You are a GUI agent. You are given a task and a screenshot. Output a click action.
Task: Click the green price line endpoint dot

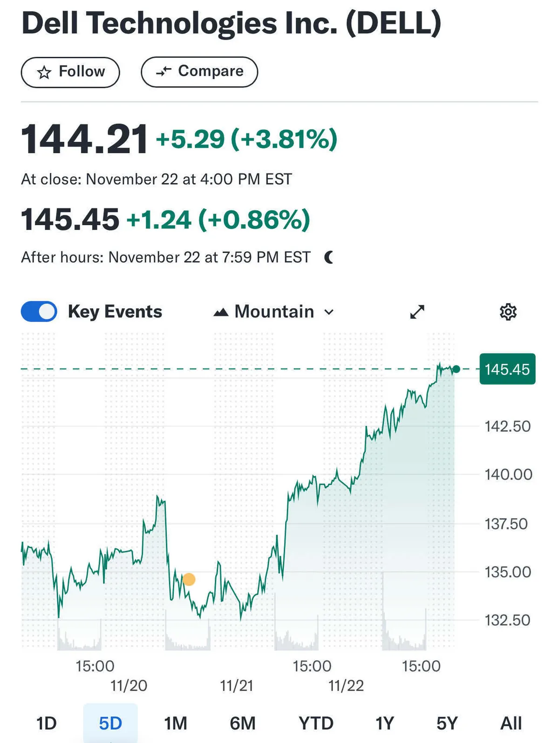[457, 369]
